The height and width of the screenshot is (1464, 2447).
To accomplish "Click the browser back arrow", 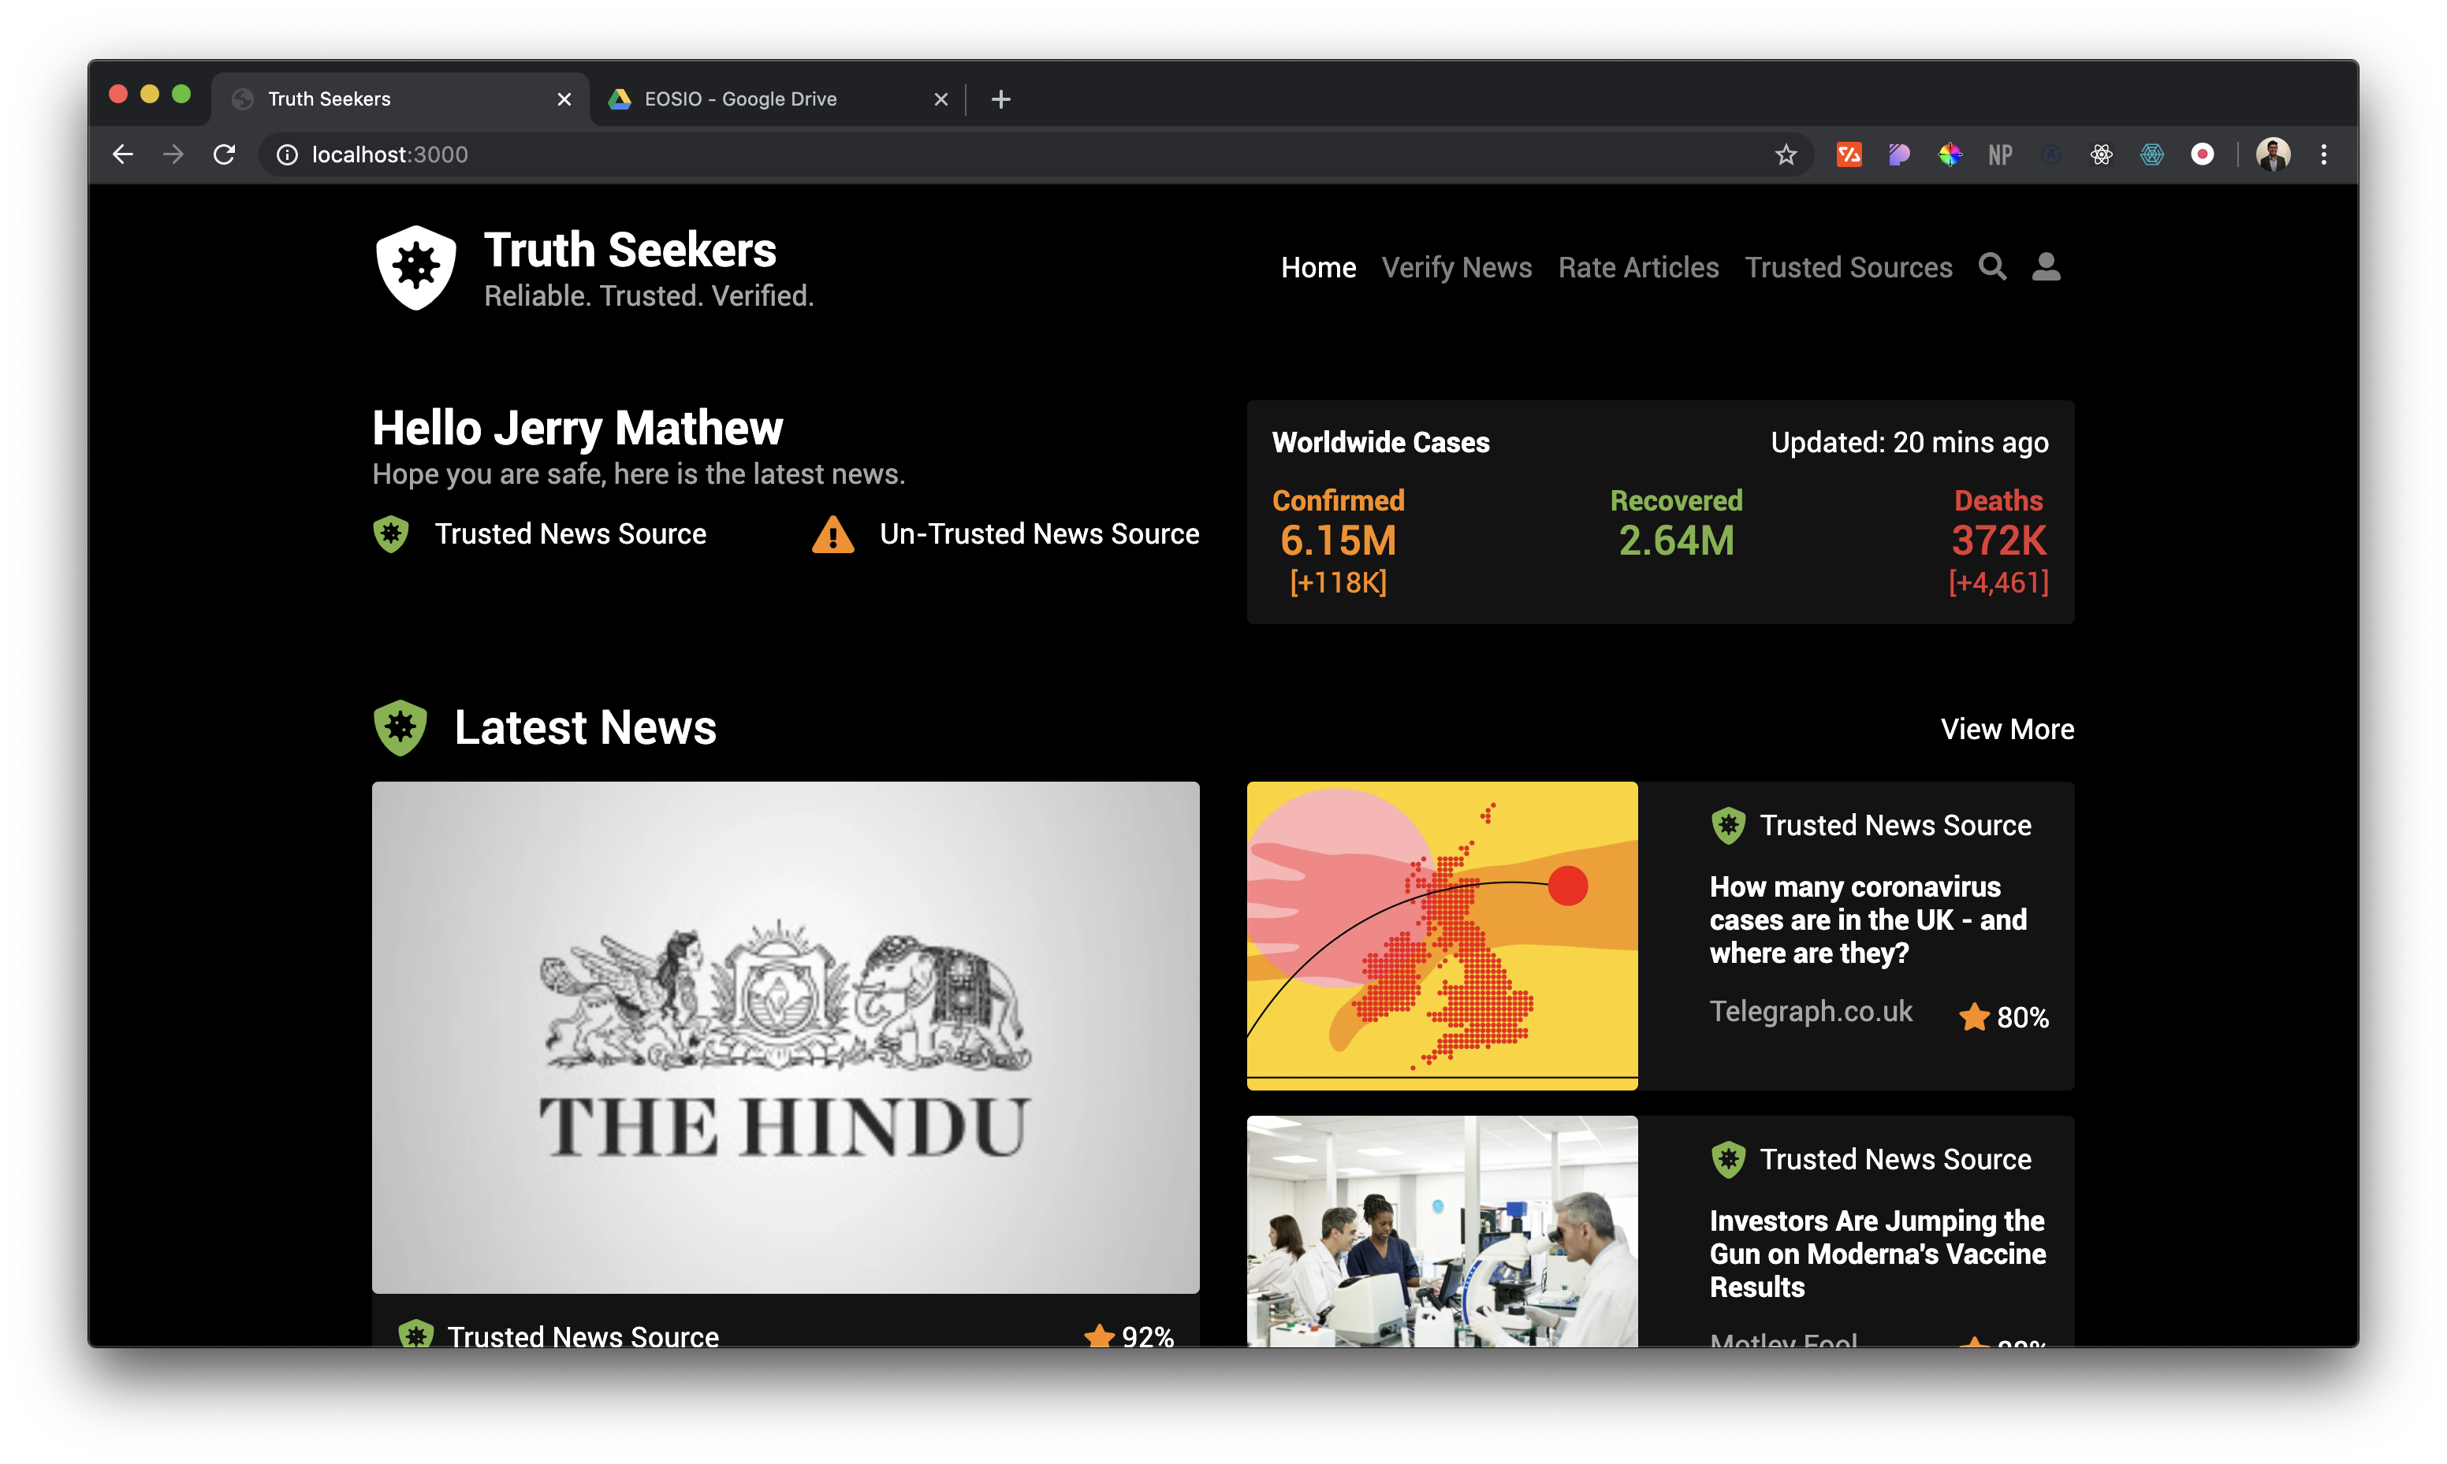I will tap(123, 155).
